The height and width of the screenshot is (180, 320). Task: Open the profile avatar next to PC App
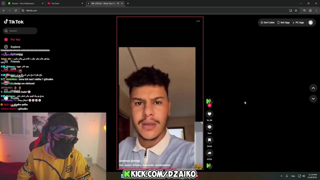(311, 22)
